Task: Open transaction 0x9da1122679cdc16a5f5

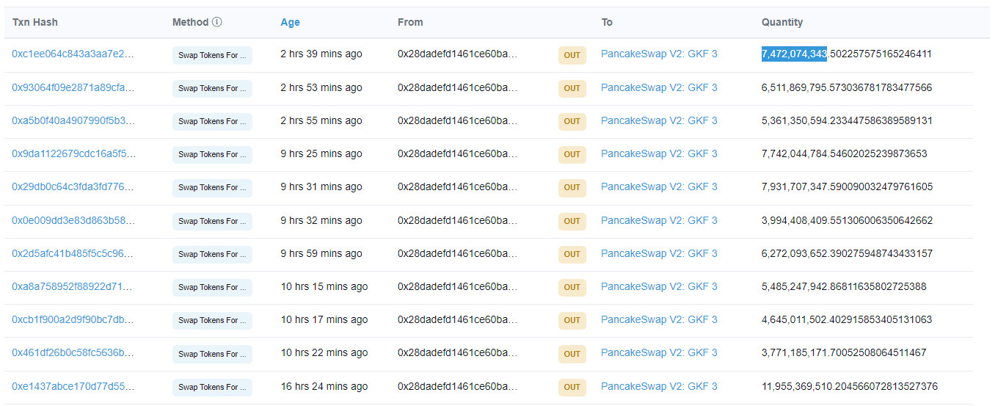Action: (x=73, y=154)
